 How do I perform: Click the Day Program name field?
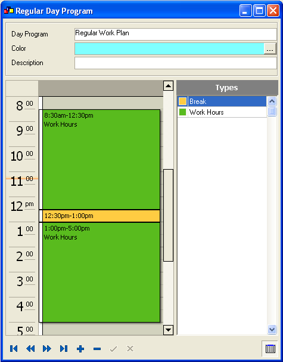click(x=176, y=34)
